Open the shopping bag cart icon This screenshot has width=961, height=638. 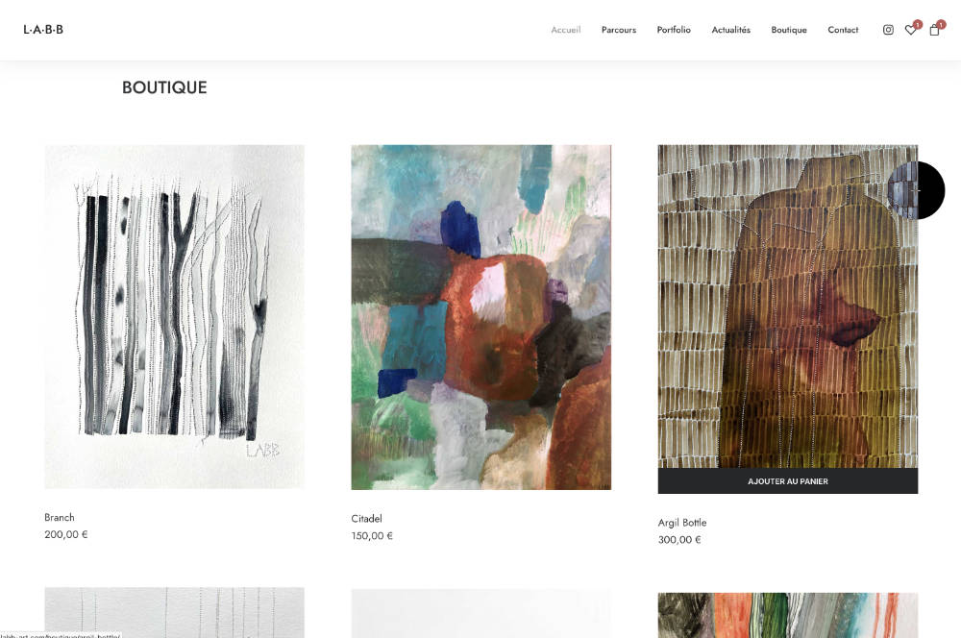[x=935, y=30]
